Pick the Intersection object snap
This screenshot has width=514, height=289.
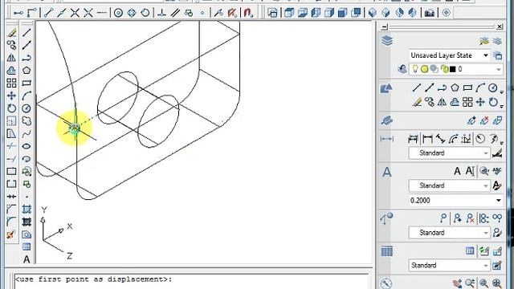(75, 13)
